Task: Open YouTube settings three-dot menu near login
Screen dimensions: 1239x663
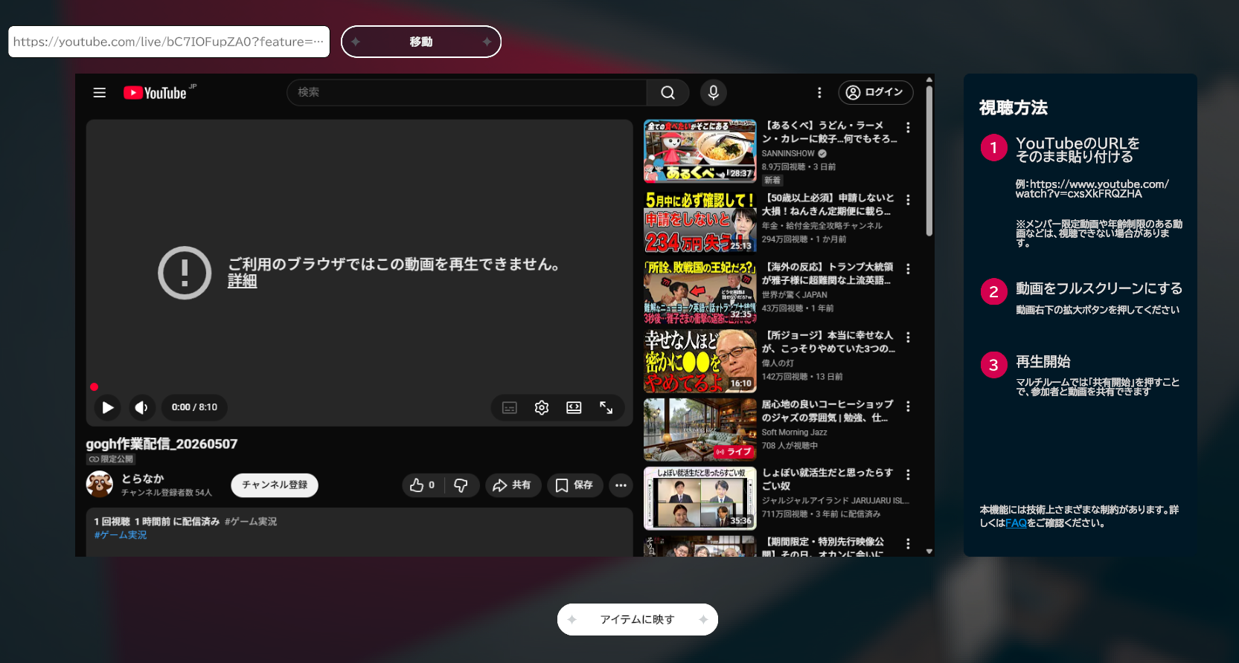Action: [819, 92]
